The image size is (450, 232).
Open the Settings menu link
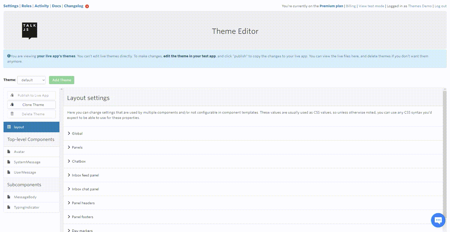pyautogui.click(x=11, y=6)
